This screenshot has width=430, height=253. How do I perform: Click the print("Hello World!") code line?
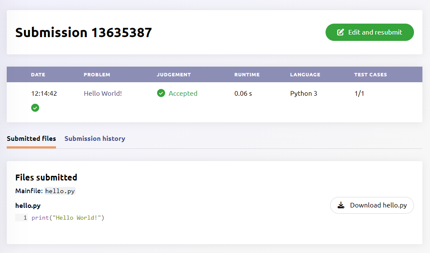(x=68, y=218)
